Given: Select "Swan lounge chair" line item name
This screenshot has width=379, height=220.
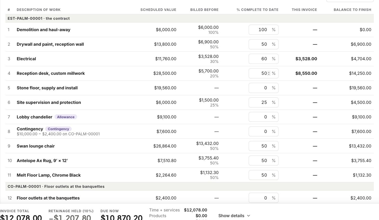Looking at the screenshot, I should (36, 146).
